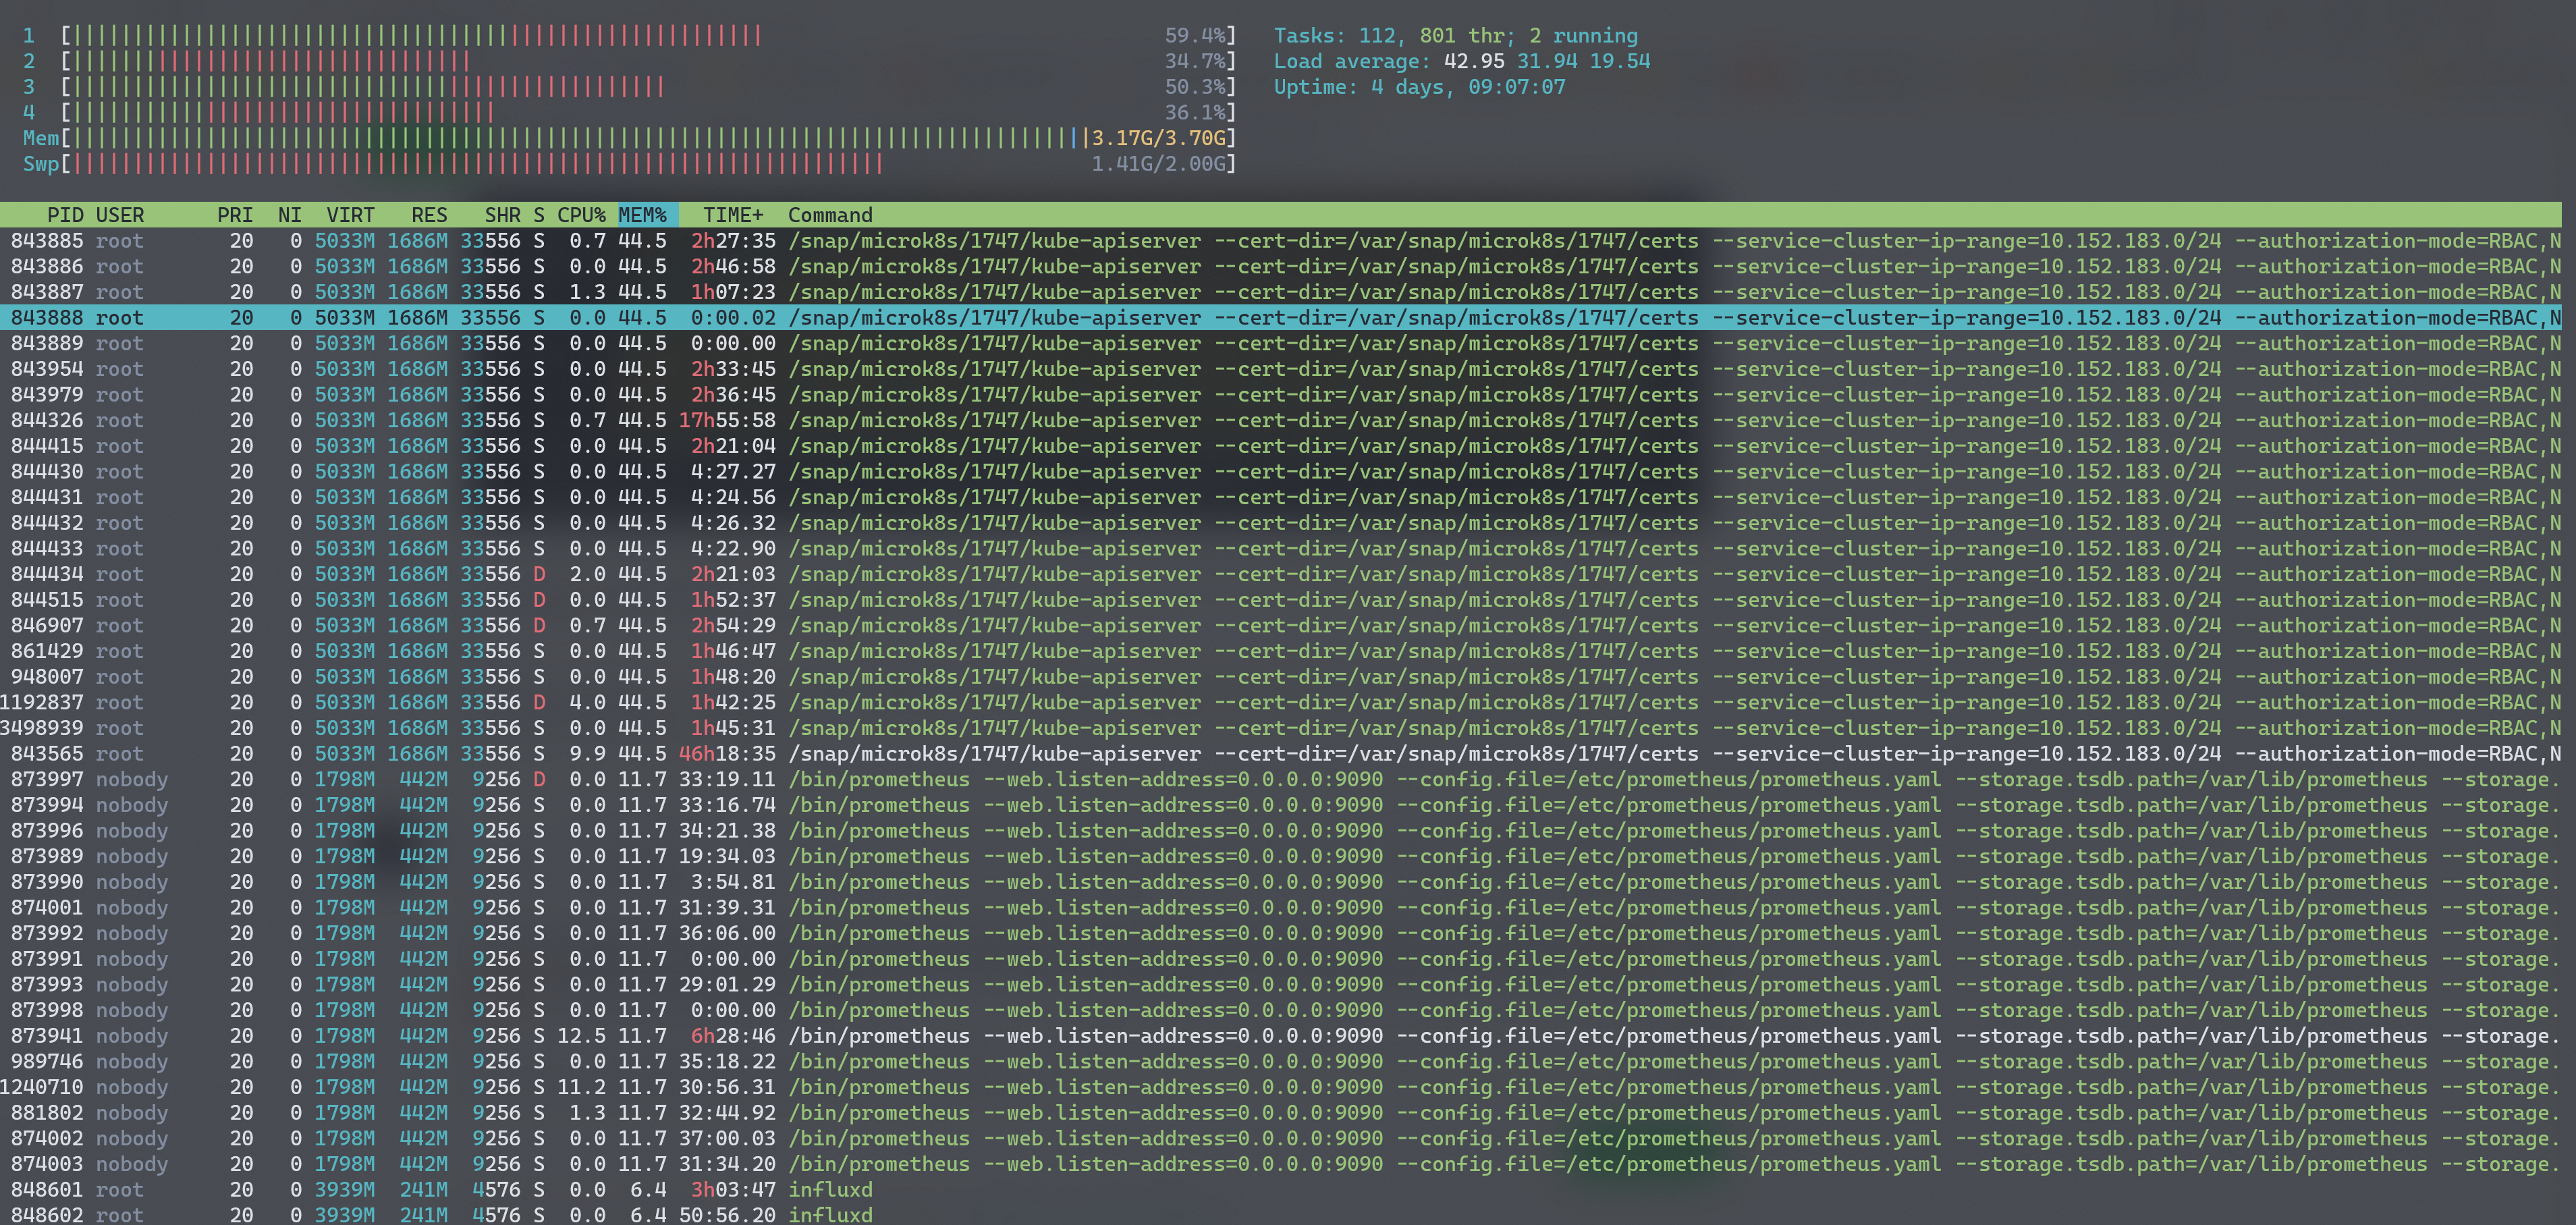Click the NI column header
Image resolution: width=2576 pixels, height=1225 pixels.
click(x=290, y=215)
